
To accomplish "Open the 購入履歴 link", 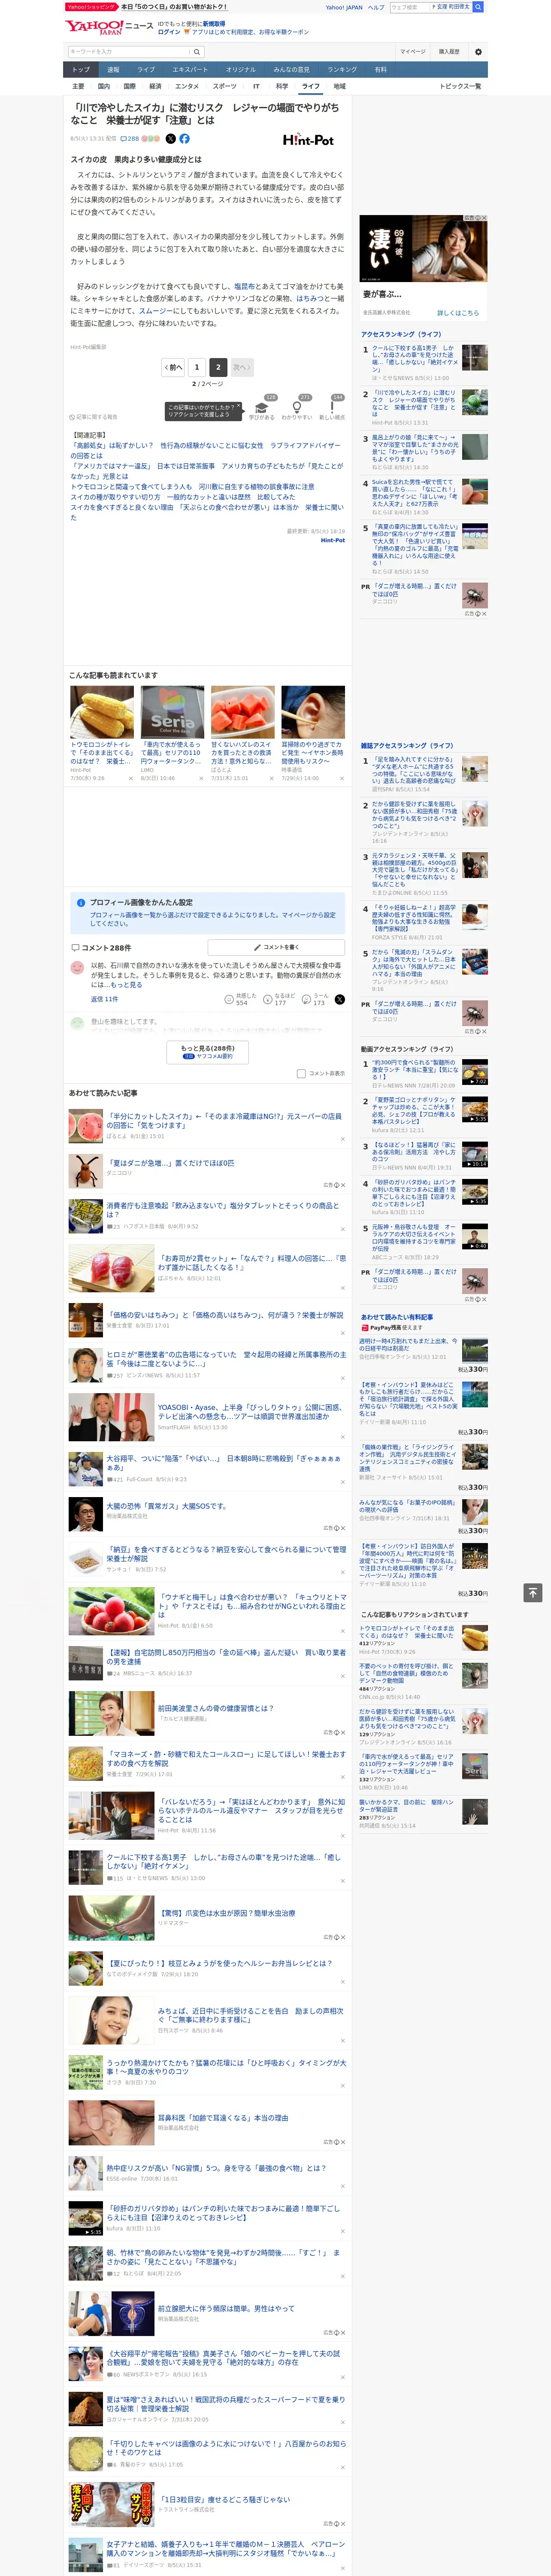I will point(449,52).
